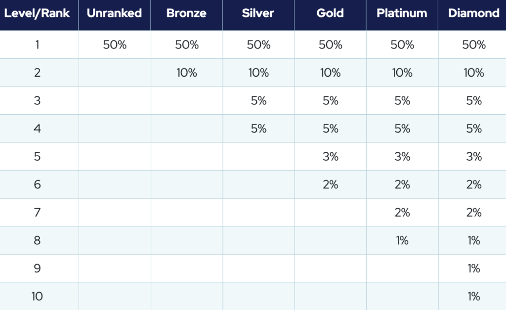Select Diamond's 1% cell in level 9 row
506x310 pixels.
(x=474, y=268)
